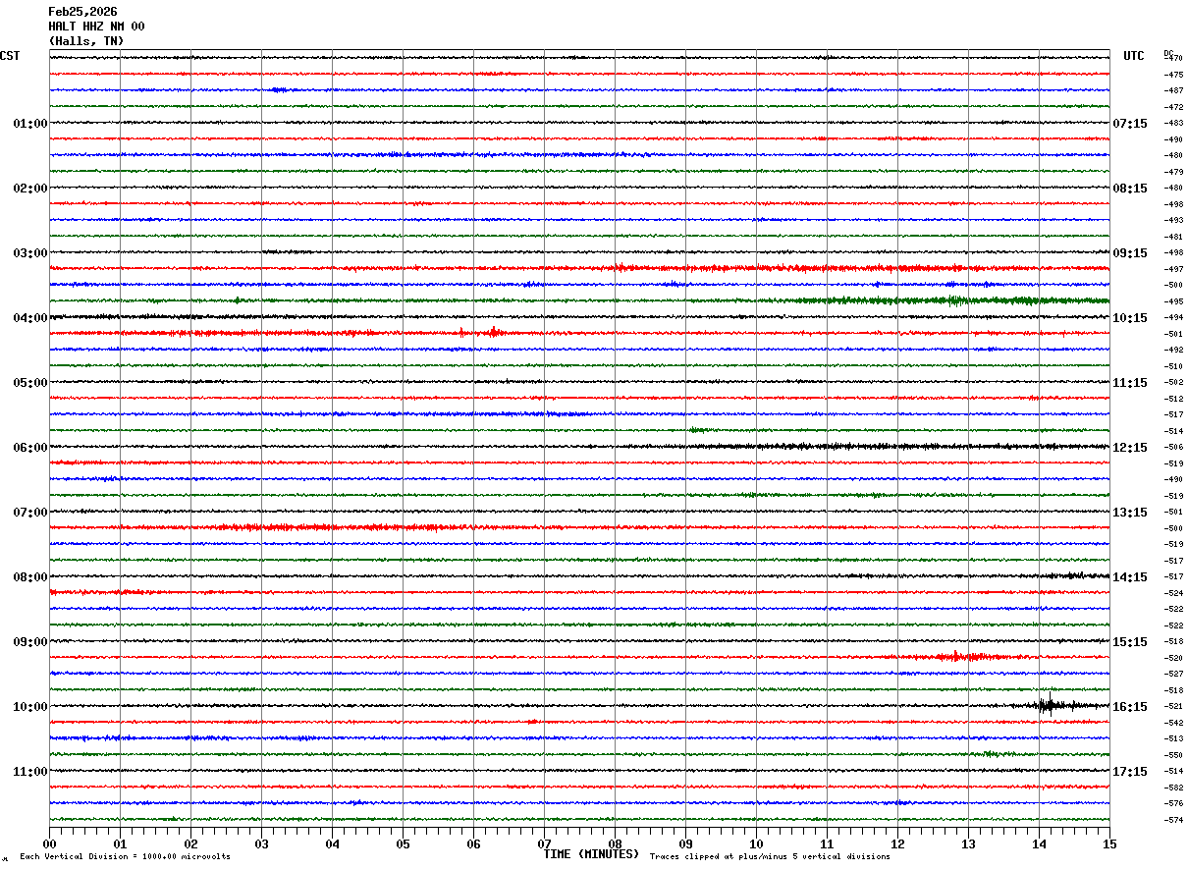
Task: Click the DC offset value -479
Action: click(x=1173, y=172)
